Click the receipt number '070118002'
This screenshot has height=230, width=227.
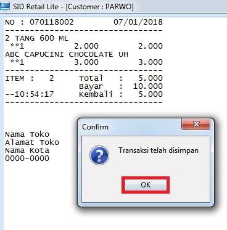coord(52,22)
